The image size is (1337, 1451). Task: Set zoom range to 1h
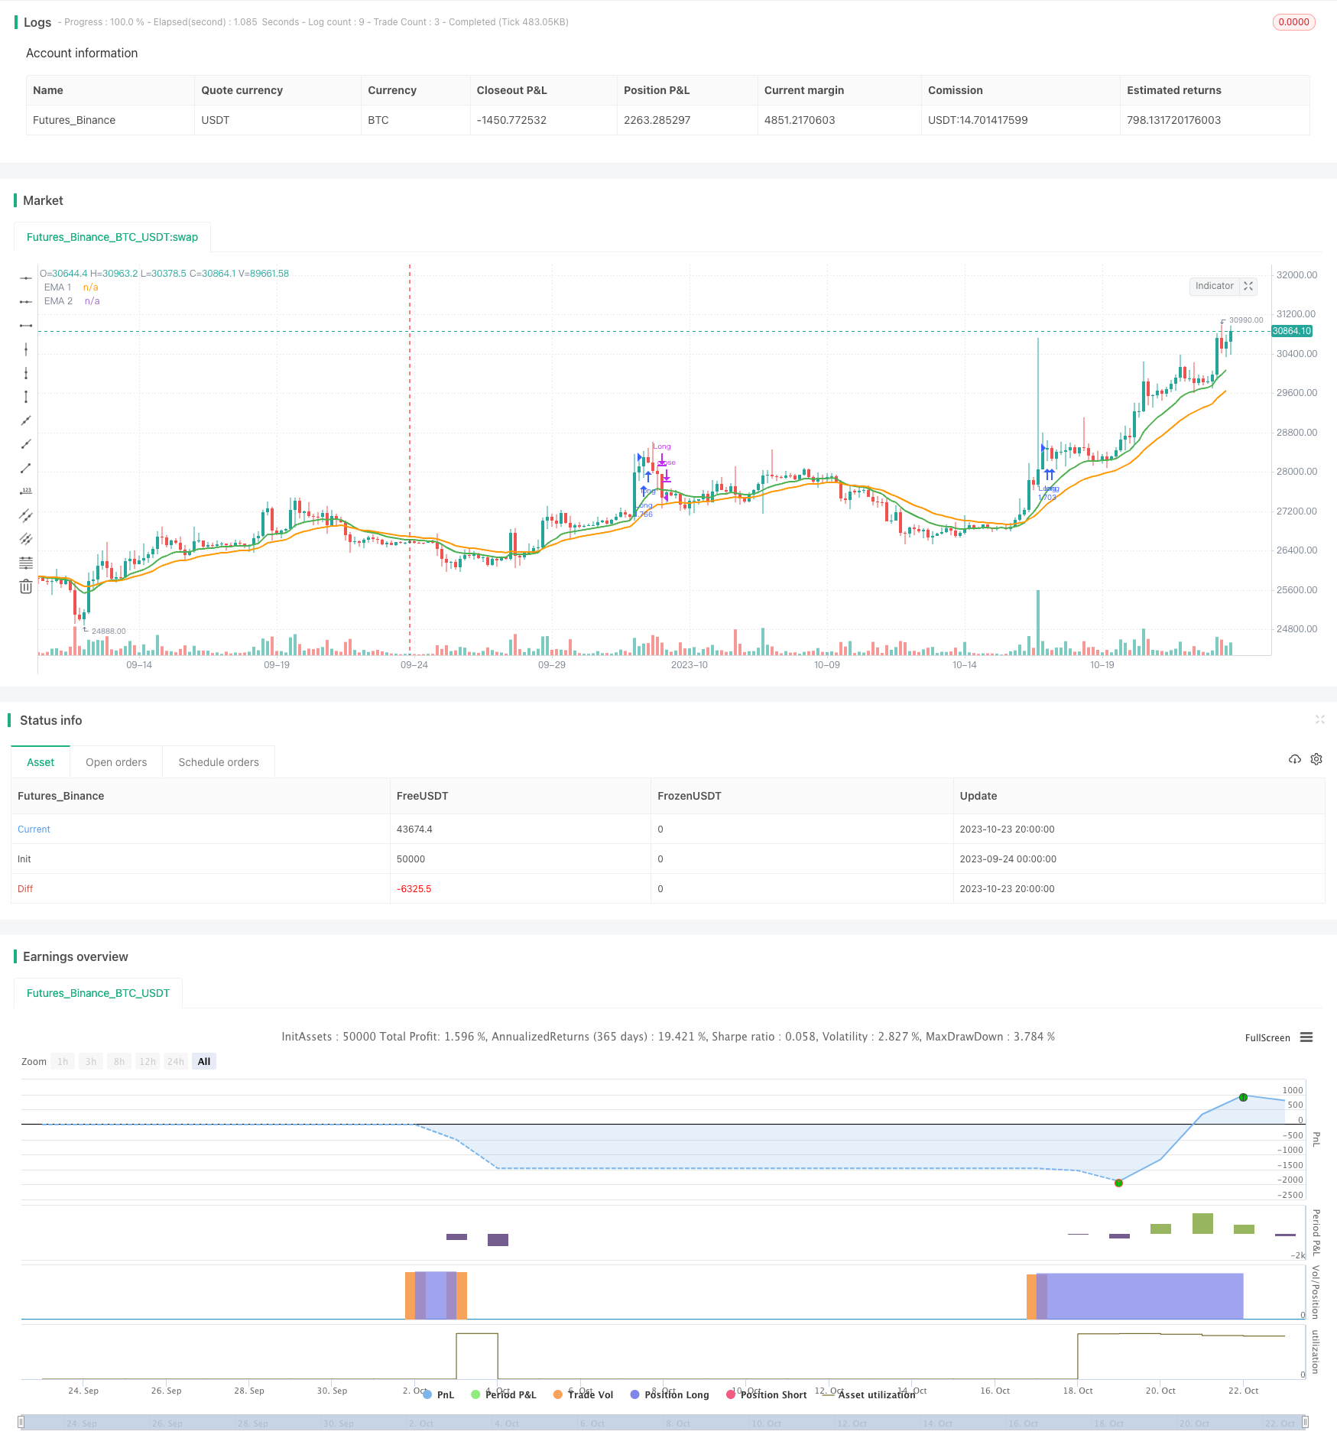pos(63,1061)
